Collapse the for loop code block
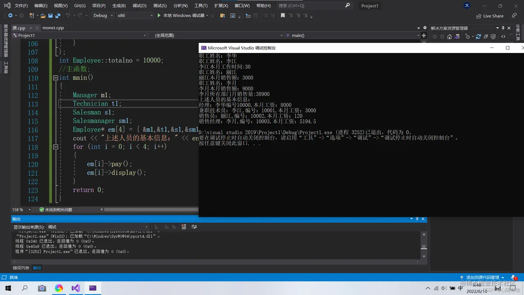This screenshot has width=524, height=295. [55, 147]
